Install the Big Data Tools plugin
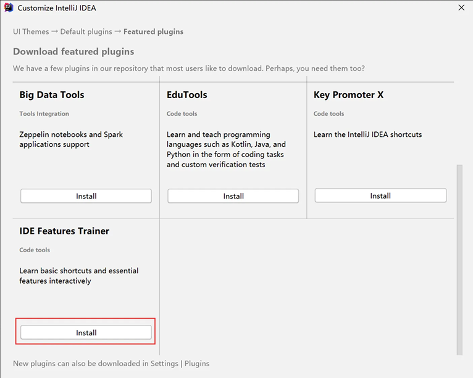This screenshot has height=378, width=473. pyautogui.click(x=86, y=196)
